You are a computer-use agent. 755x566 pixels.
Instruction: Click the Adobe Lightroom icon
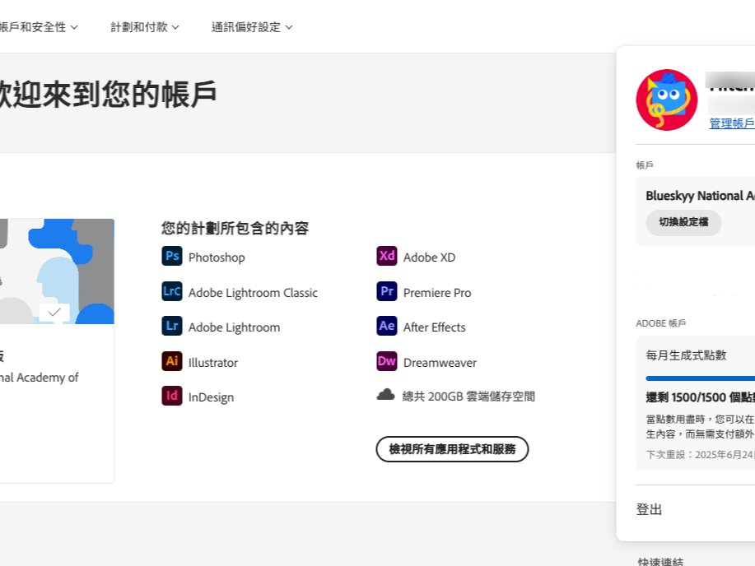tap(172, 327)
